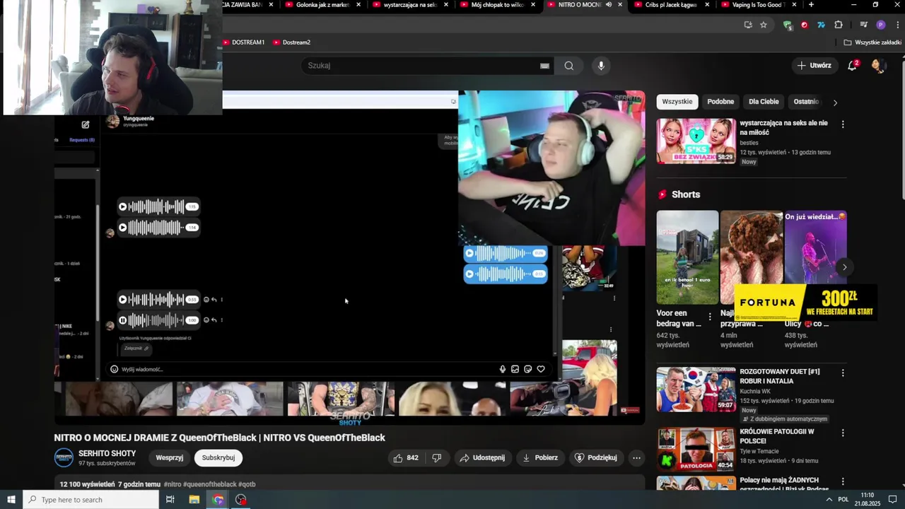Click the main video player area
This screenshot has height=509, width=905.
coord(350,257)
